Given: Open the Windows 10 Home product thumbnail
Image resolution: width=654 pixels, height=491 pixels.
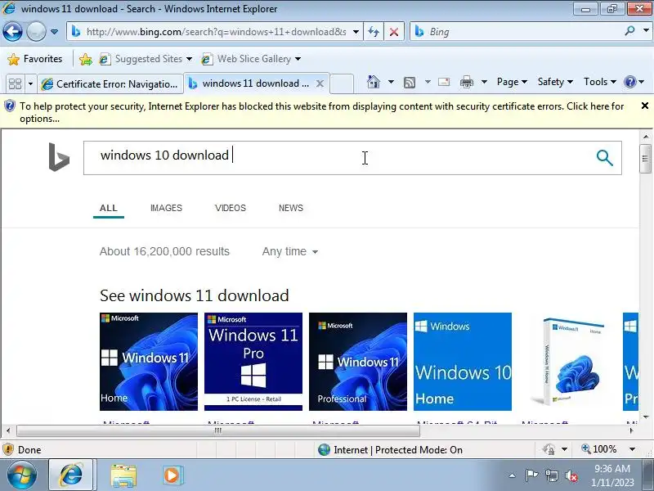Looking at the screenshot, I should 463,362.
